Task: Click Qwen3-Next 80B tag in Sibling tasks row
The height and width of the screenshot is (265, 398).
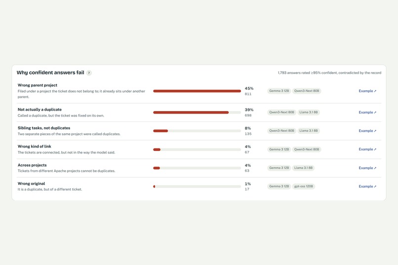Action: pyautogui.click(x=281, y=131)
